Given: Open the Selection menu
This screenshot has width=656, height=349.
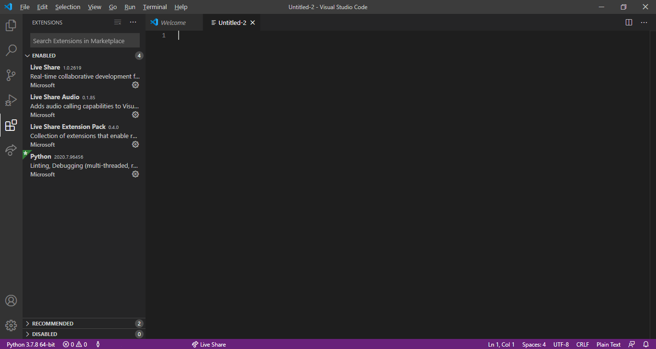Looking at the screenshot, I should (68, 7).
